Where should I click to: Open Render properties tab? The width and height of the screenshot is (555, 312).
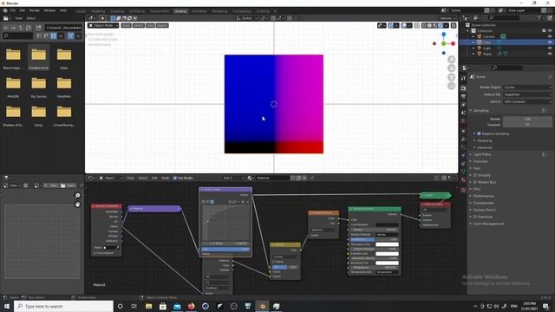463,88
